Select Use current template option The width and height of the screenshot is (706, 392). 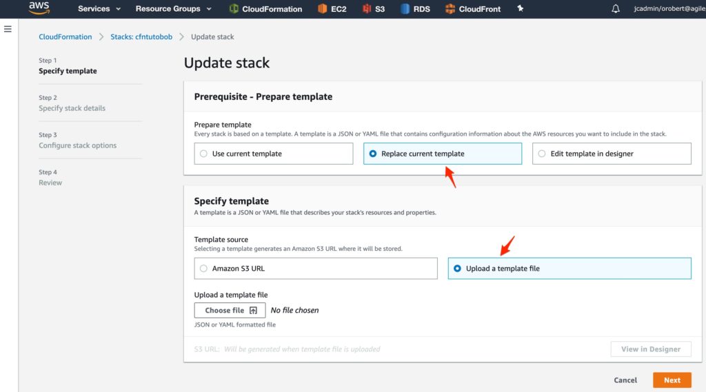pyautogui.click(x=273, y=154)
